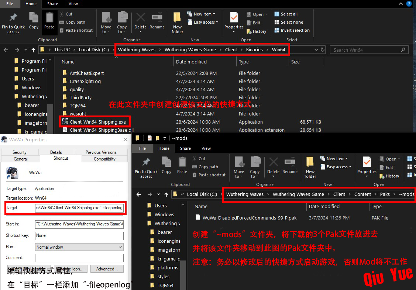Screen dimensions: 416x290
Task: Click Invert selection in the Win64 window
Action: (292, 30)
